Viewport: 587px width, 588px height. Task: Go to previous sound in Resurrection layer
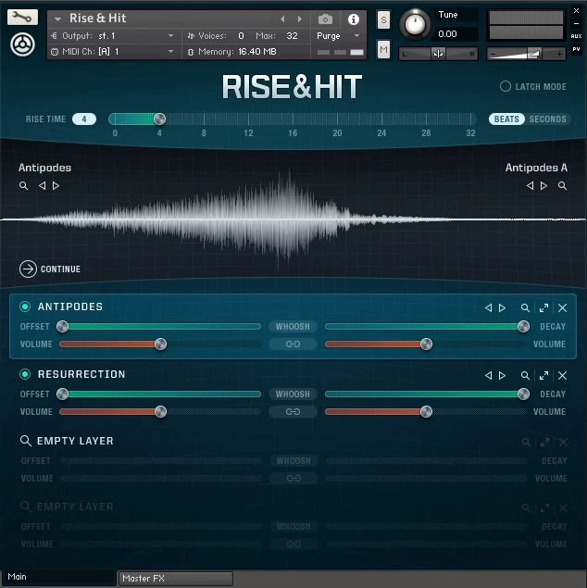coord(488,375)
